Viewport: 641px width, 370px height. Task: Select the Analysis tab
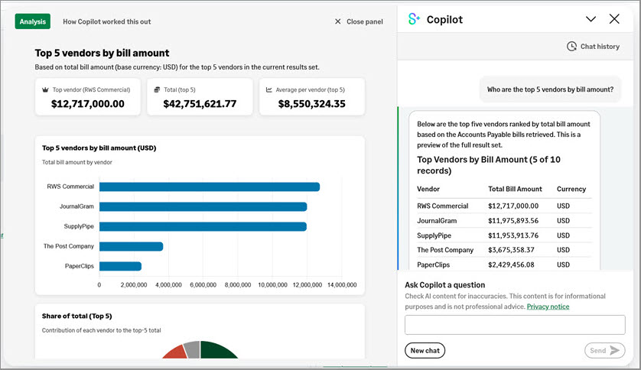tap(33, 21)
